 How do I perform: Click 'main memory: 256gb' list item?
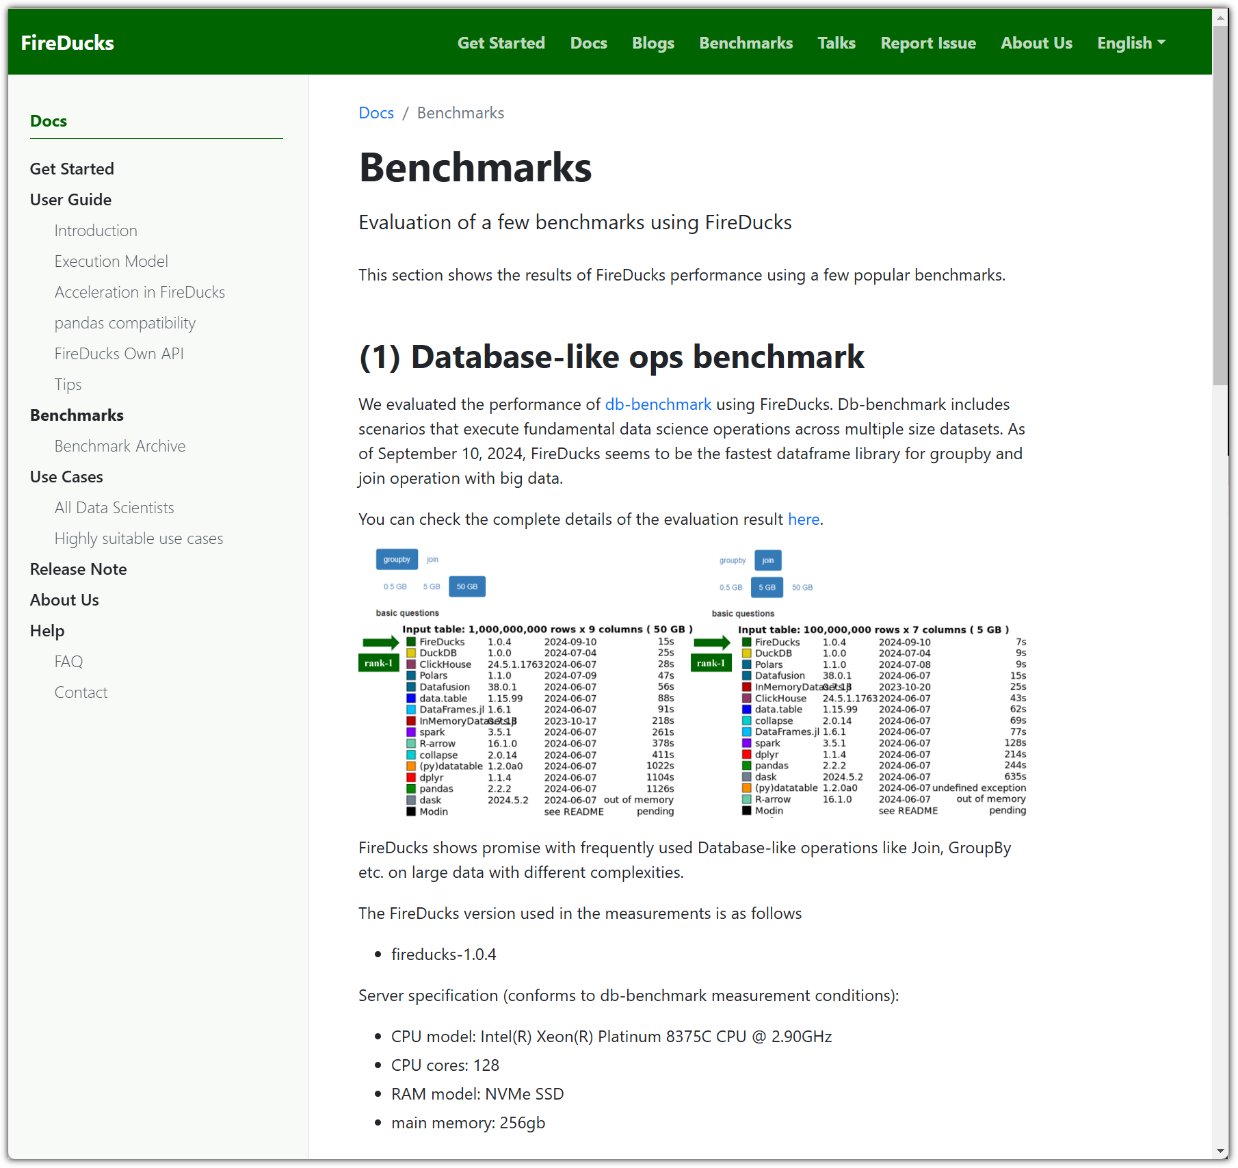click(x=469, y=1123)
